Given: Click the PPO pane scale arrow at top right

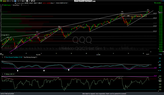Looking at the screenshot, I should [x=158, y=62].
